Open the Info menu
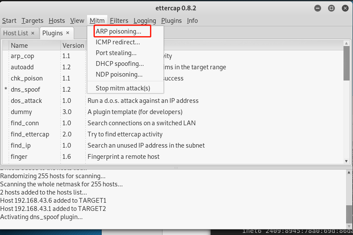The image size is (353, 235). (x=192, y=21)
